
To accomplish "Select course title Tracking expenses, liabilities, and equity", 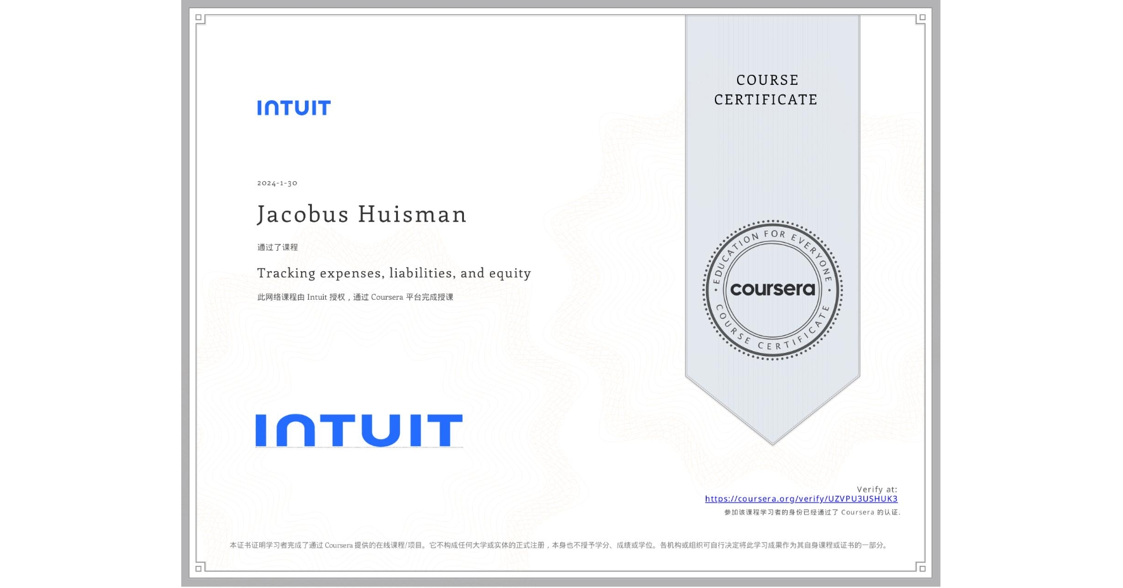I will tap(394, 273).
